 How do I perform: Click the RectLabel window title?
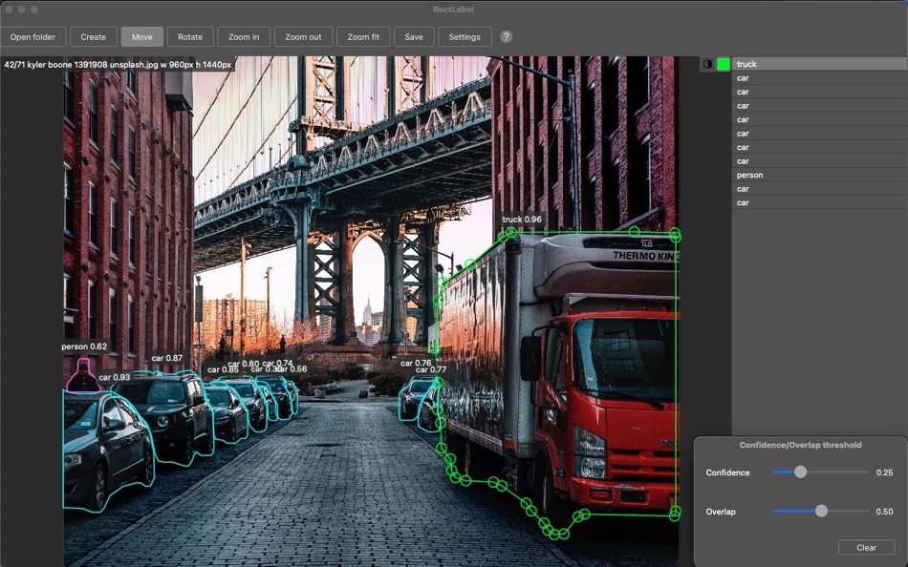(x=453, y=10)
